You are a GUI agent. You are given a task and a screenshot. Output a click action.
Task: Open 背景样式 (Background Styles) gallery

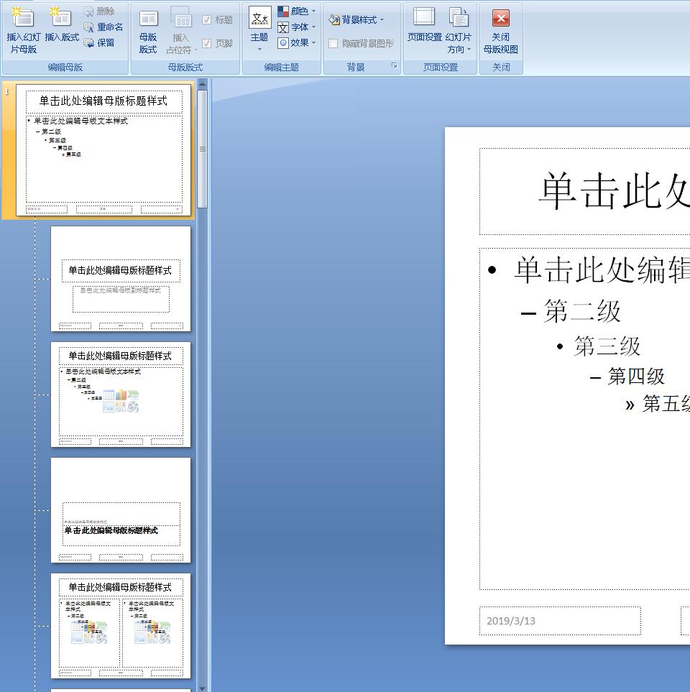pos(357,20)
